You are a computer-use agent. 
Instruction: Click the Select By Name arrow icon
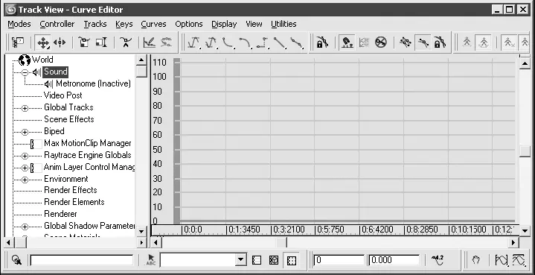click(151, 260)
